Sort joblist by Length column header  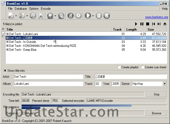pyautogui.click(x=136, y=30)
